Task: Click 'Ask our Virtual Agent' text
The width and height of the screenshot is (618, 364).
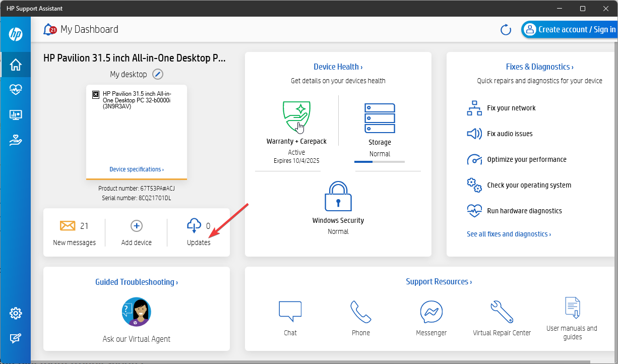Action: pyautogui.click(x=137, y=339)
